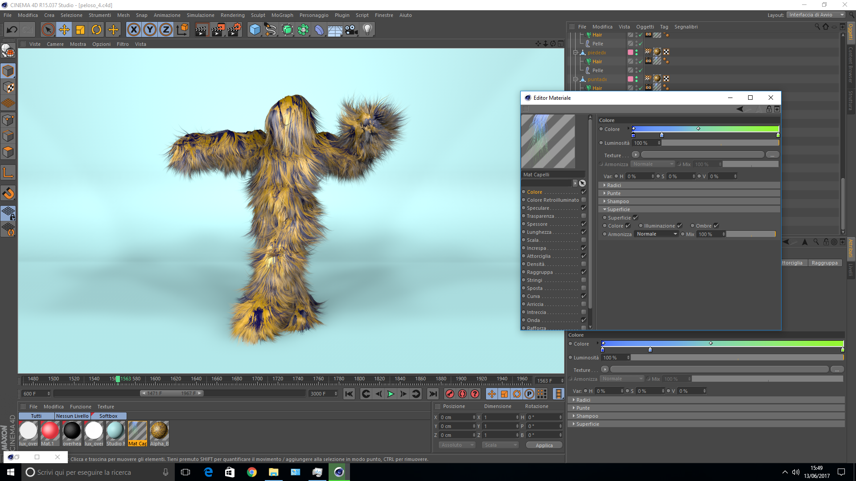Open the Simulazione menu
Viewport: 856px width, 481px height.
pos(200,15)
